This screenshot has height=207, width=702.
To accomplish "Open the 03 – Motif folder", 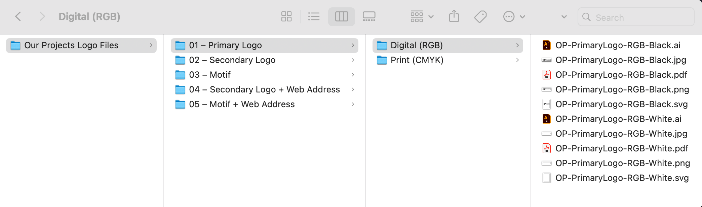I will point(265,75).
